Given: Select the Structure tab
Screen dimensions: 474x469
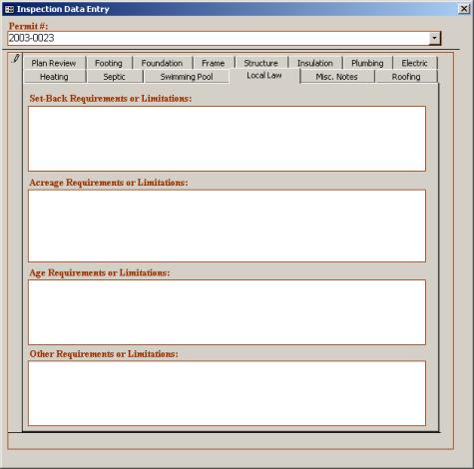Looking at the screenshot, I should tap(260, 63).
